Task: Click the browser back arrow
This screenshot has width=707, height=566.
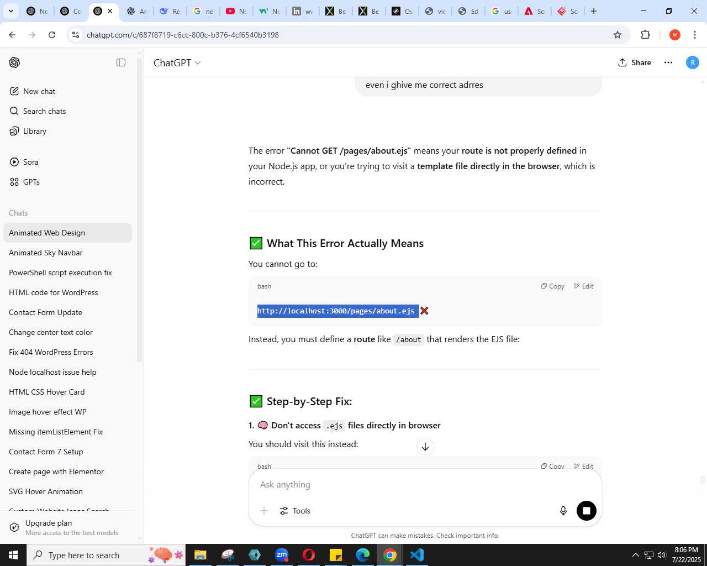Action: 12,35
